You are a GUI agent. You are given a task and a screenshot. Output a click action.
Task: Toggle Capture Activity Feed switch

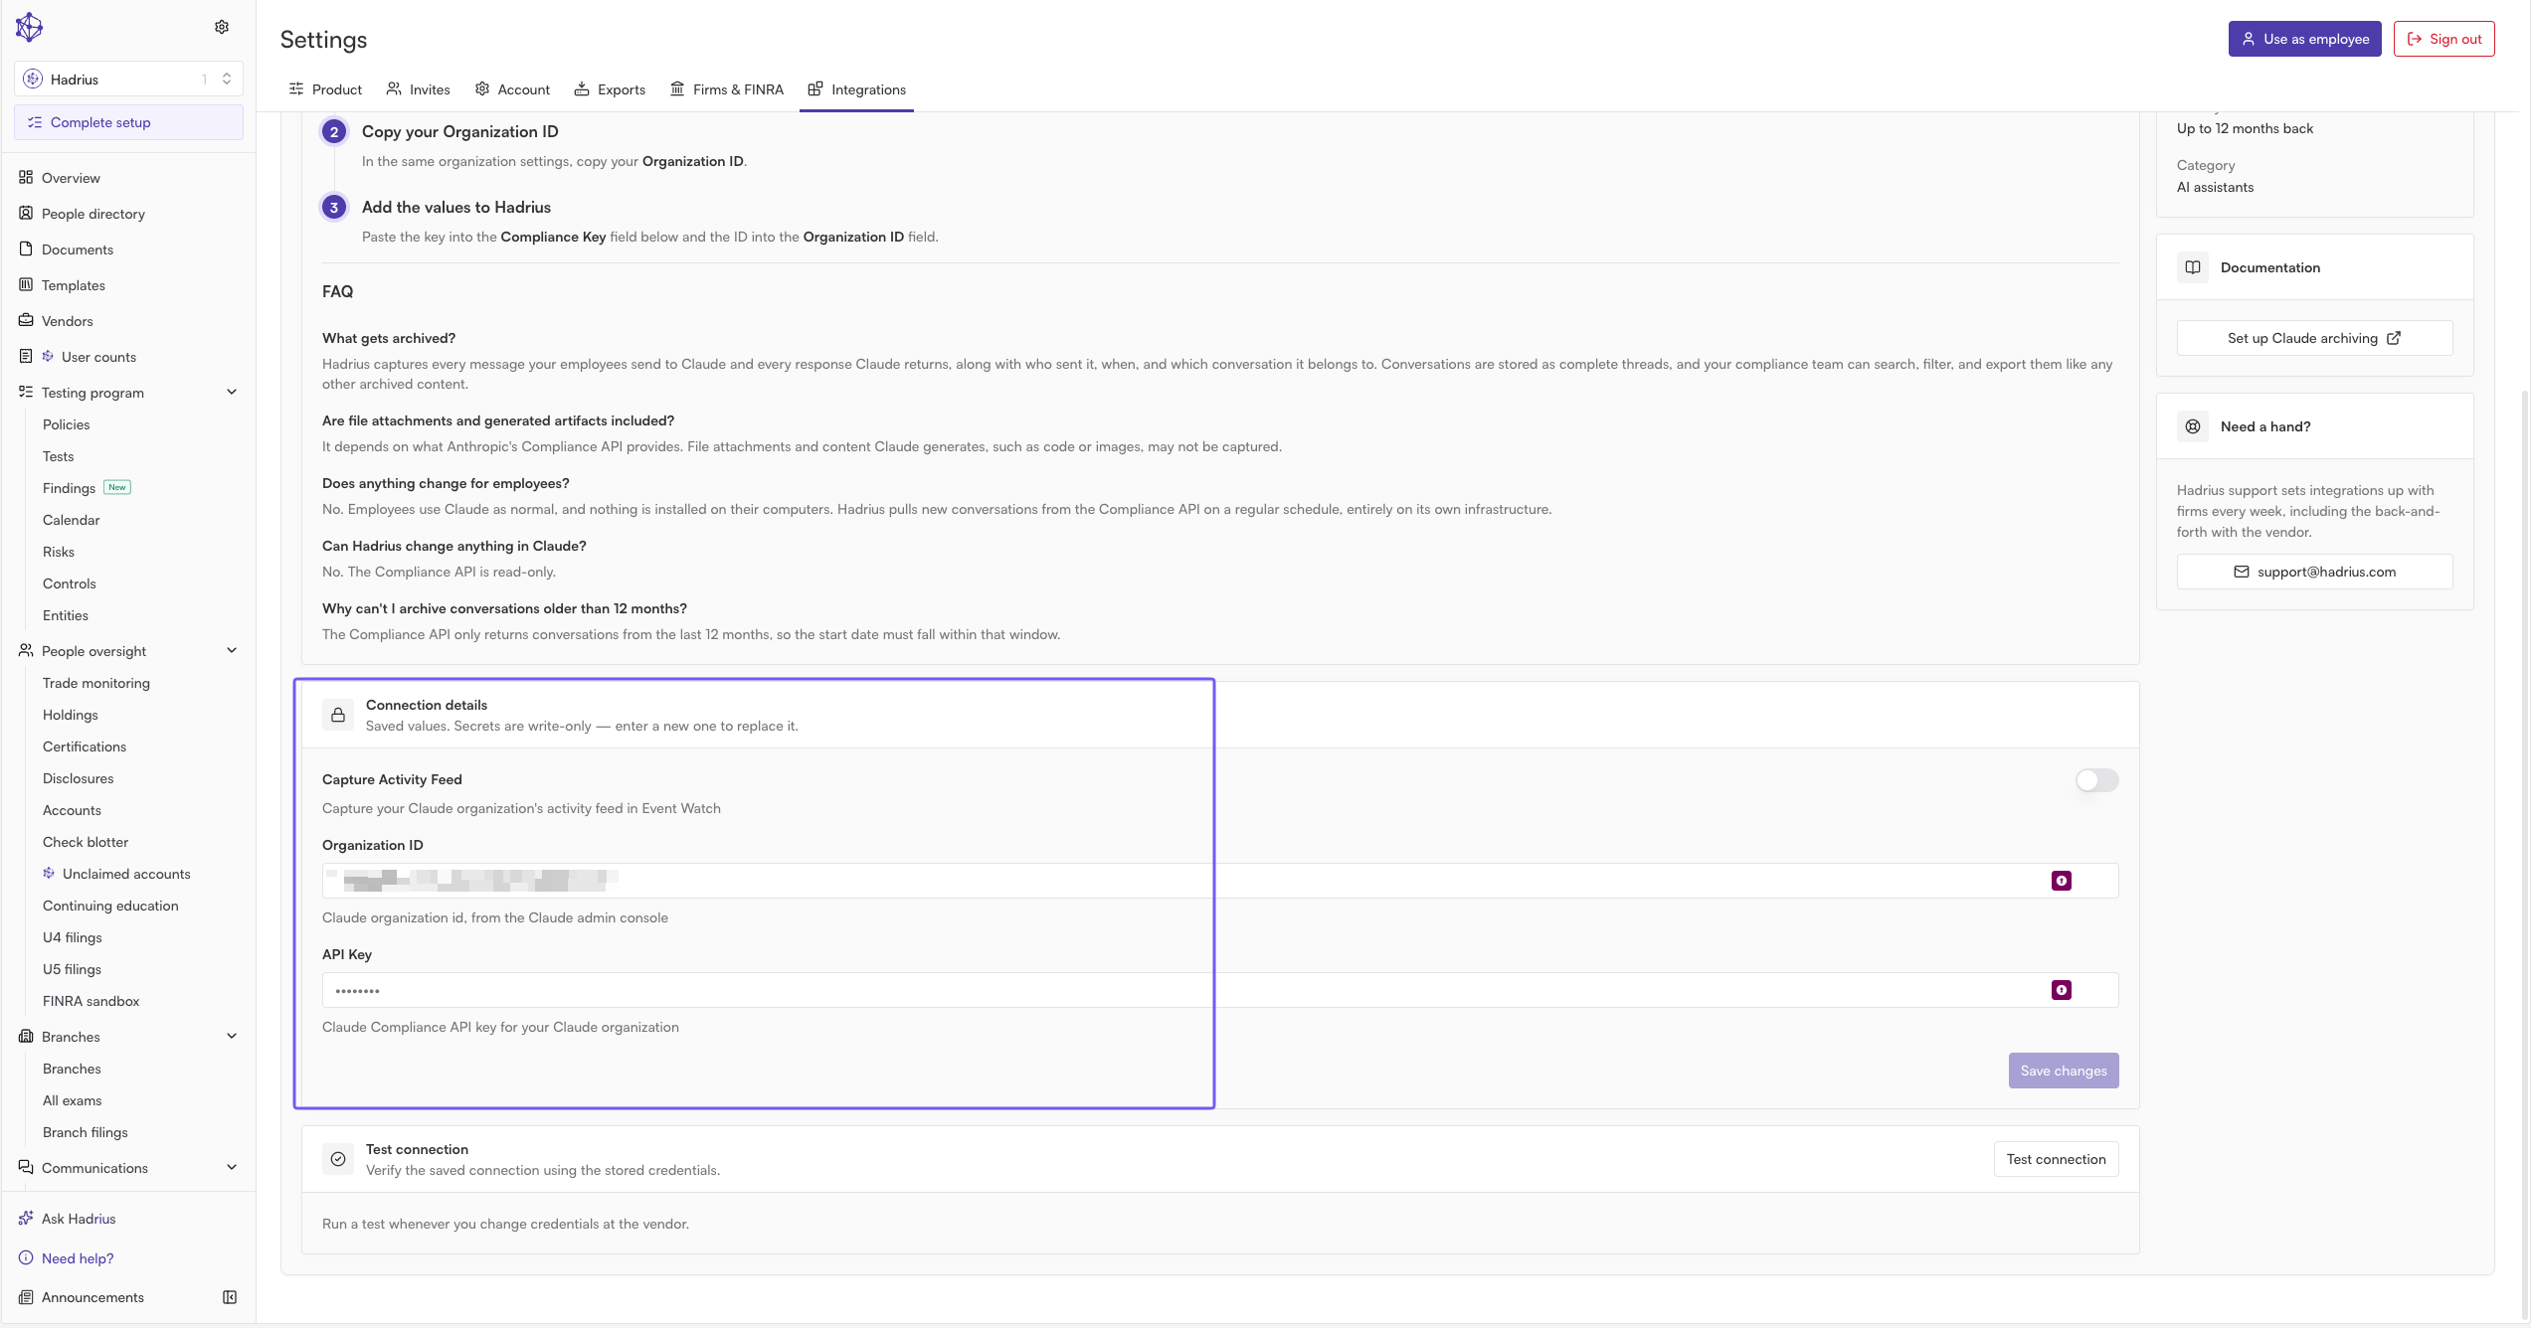[x=2096, y=780]
